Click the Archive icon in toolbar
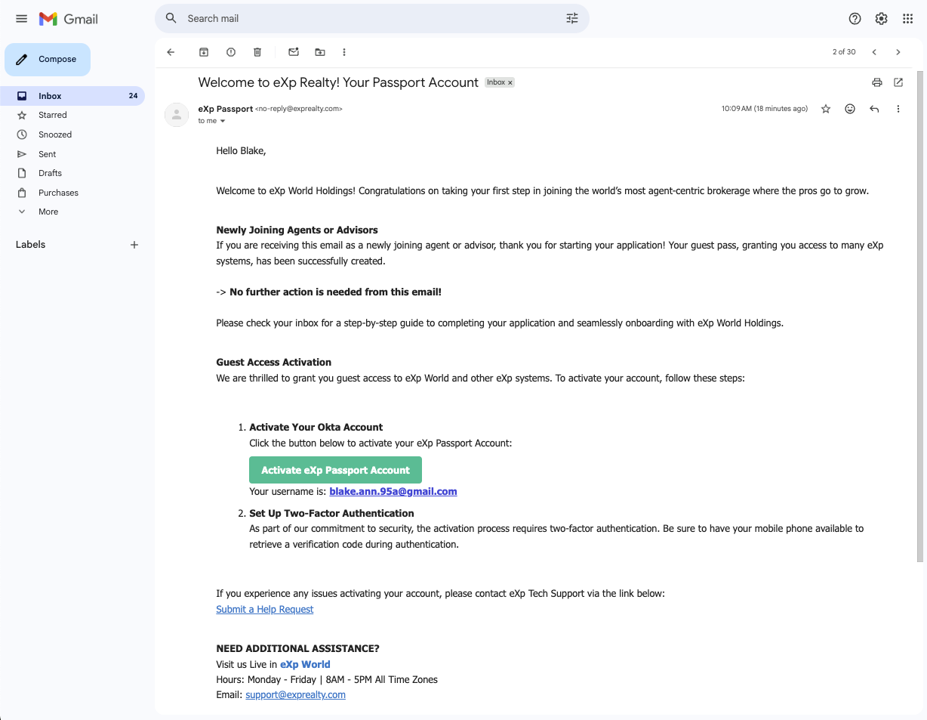Screen dimensions: 927x720 click(203, 52)
